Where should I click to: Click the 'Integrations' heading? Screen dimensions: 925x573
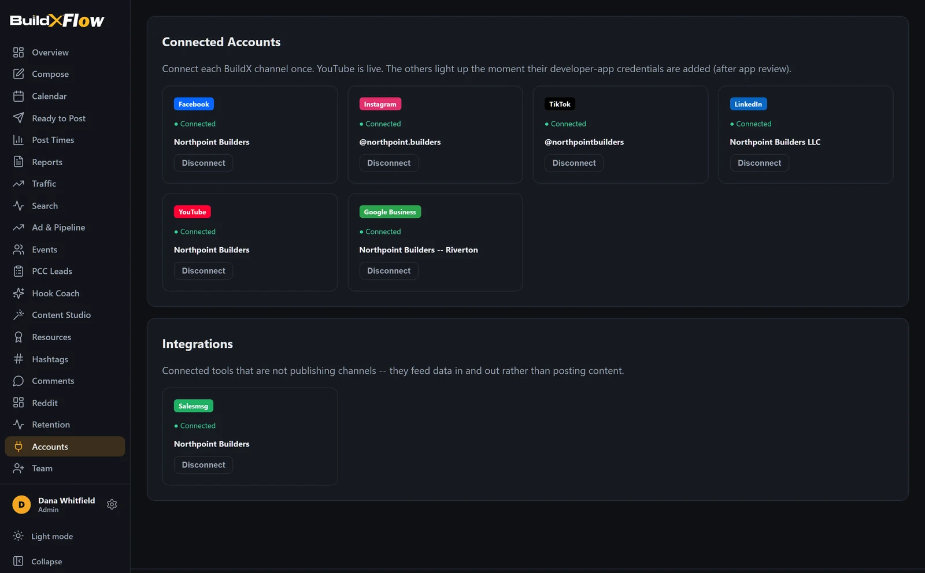tap(198, 344)
